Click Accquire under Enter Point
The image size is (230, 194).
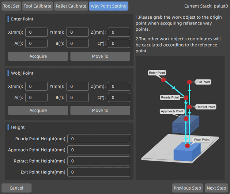point(38,56)
